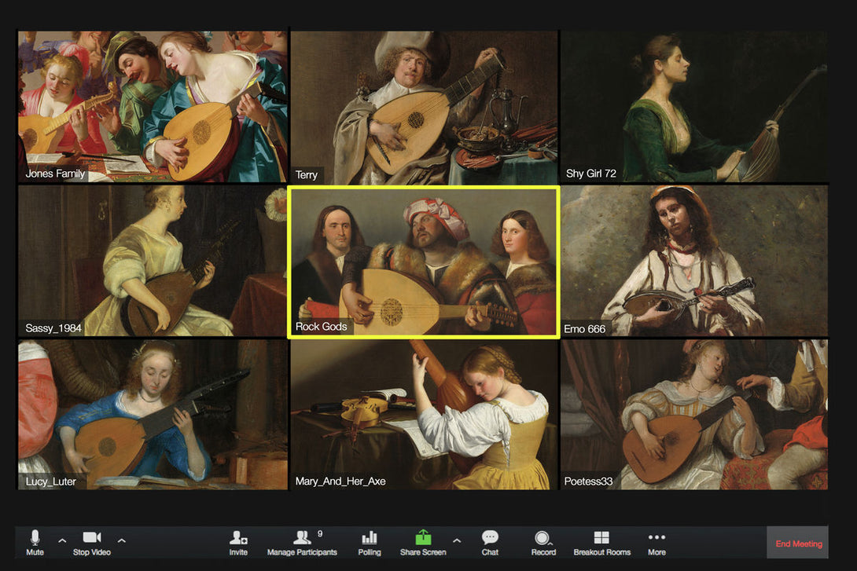The width and height of the screenshot is (857, 571).
Task: Select Mary_And_Her_Axe video tile
Action: tap(424, 414)
